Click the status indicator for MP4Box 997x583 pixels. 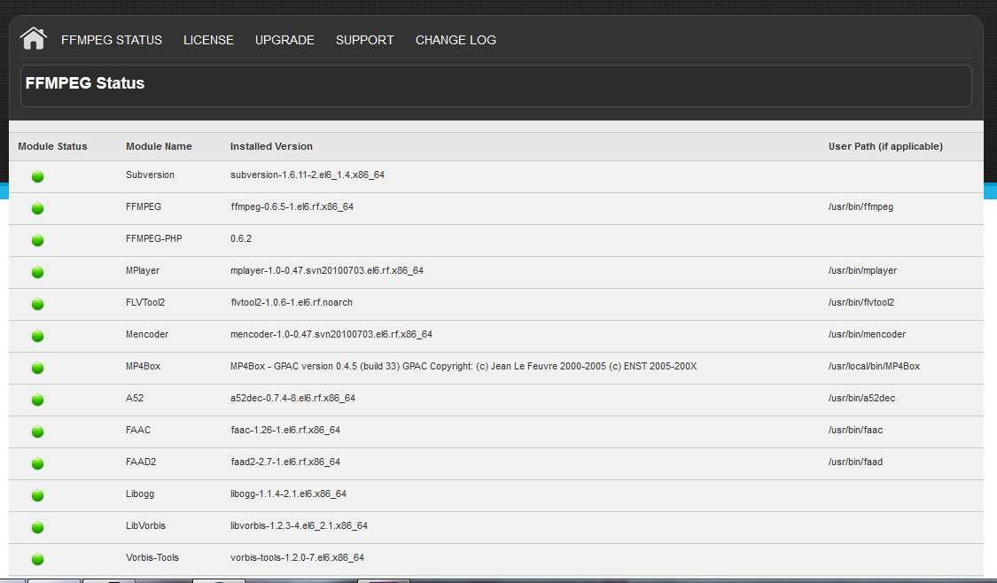tap(38, 368)
